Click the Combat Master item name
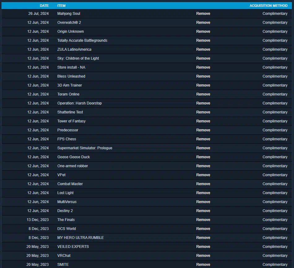The height and width of the screenshot is (268, 294). click(x=70, y=184)
